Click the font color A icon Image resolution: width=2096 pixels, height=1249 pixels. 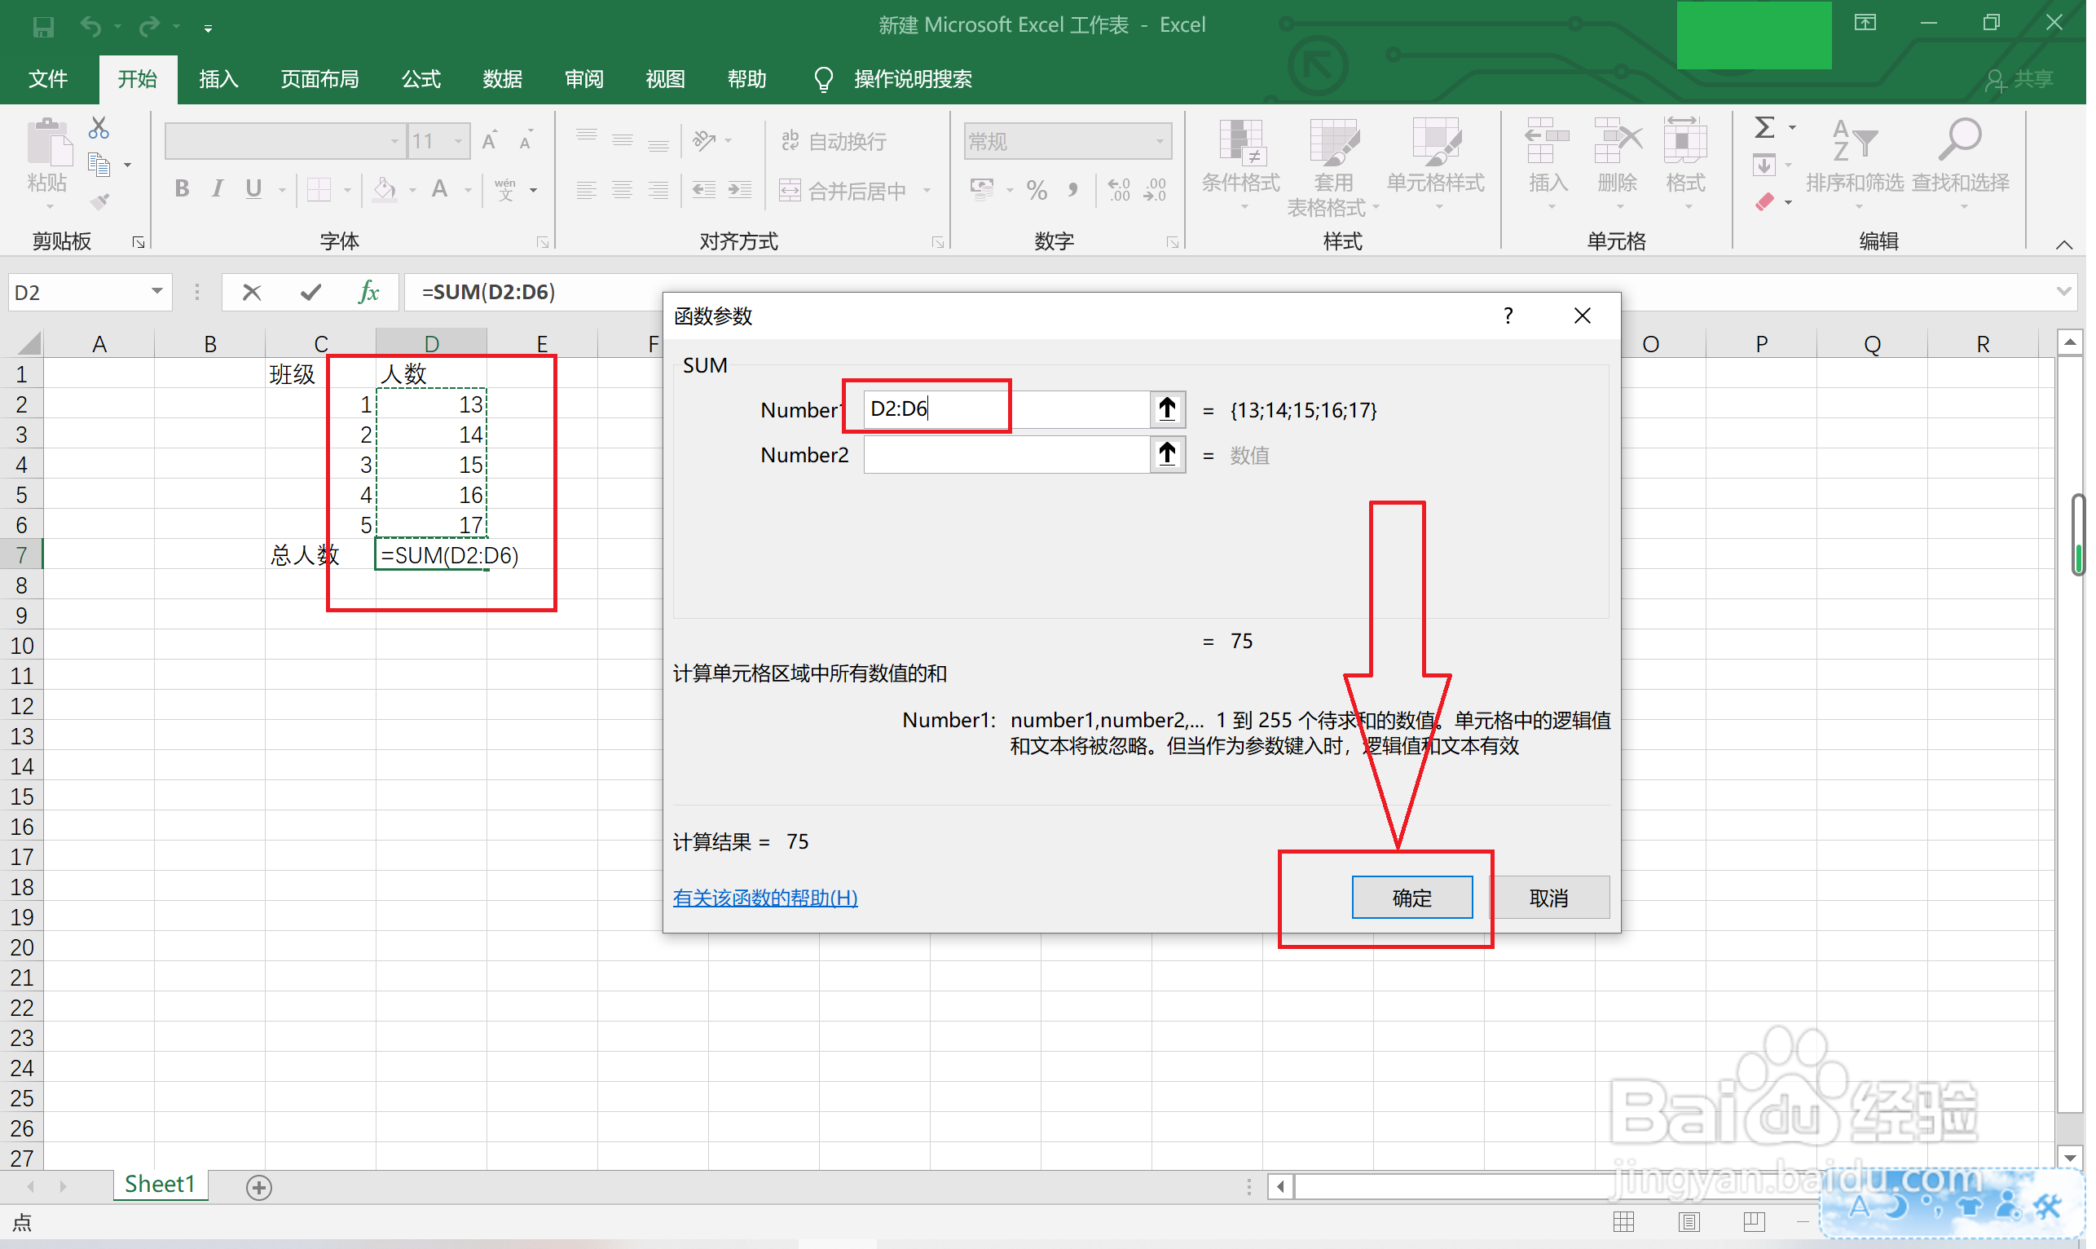[440, 189]
